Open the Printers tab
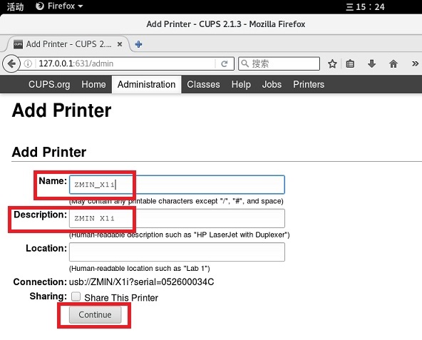 309,85
